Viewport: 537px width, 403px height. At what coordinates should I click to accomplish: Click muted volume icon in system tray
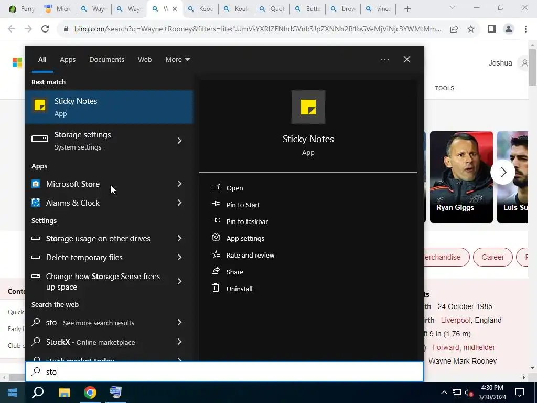(x=469, y=393)
